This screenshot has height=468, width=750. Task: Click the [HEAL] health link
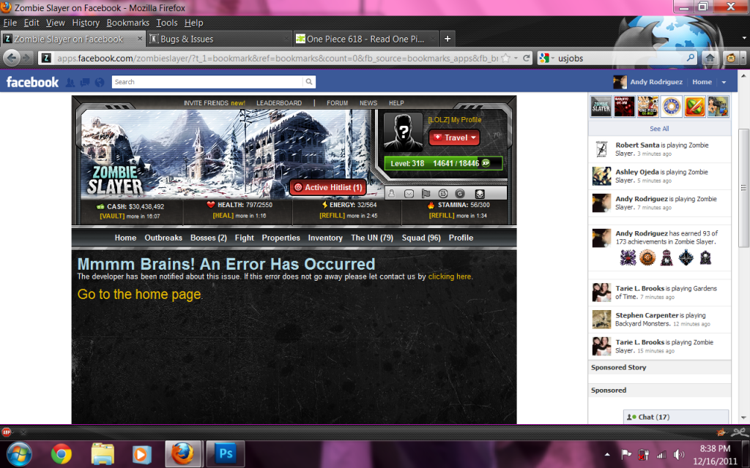[x=223, y=216]
